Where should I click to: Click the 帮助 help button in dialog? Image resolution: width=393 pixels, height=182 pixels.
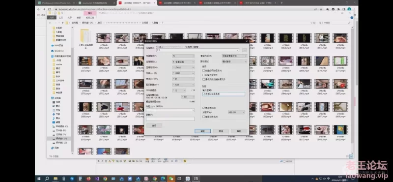point(239,131)
